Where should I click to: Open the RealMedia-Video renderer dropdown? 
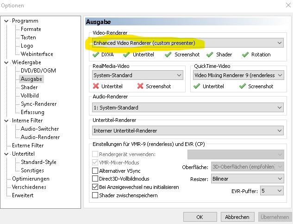point(137,75)
